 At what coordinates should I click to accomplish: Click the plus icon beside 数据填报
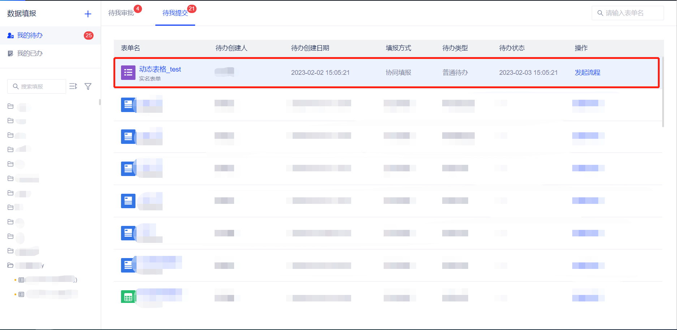point(88,14)
